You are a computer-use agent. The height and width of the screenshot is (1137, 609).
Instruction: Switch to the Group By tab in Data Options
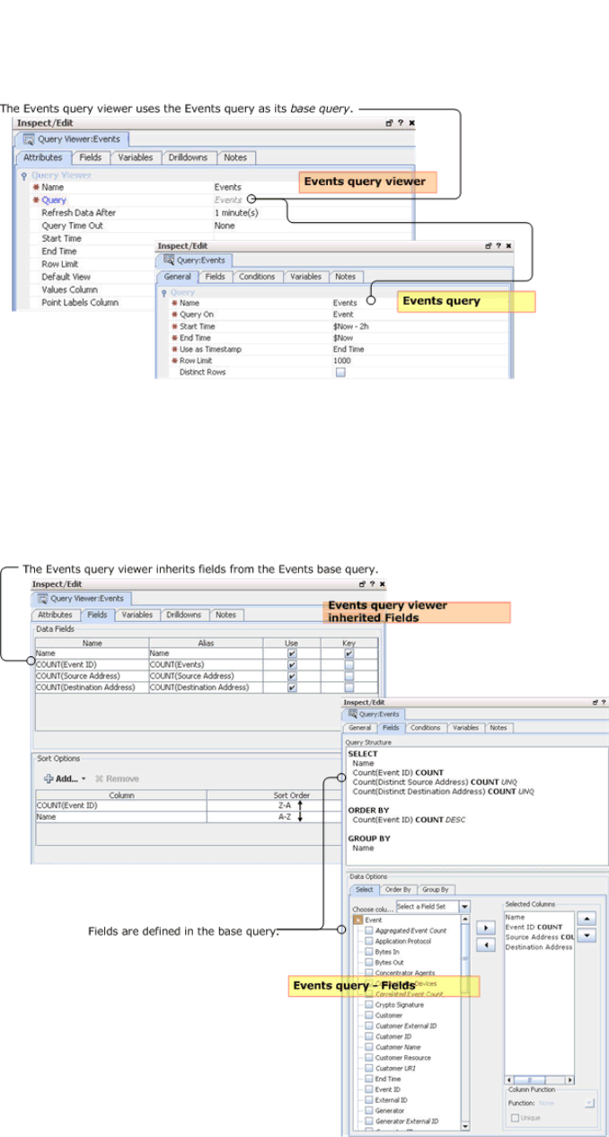[435, 889]
